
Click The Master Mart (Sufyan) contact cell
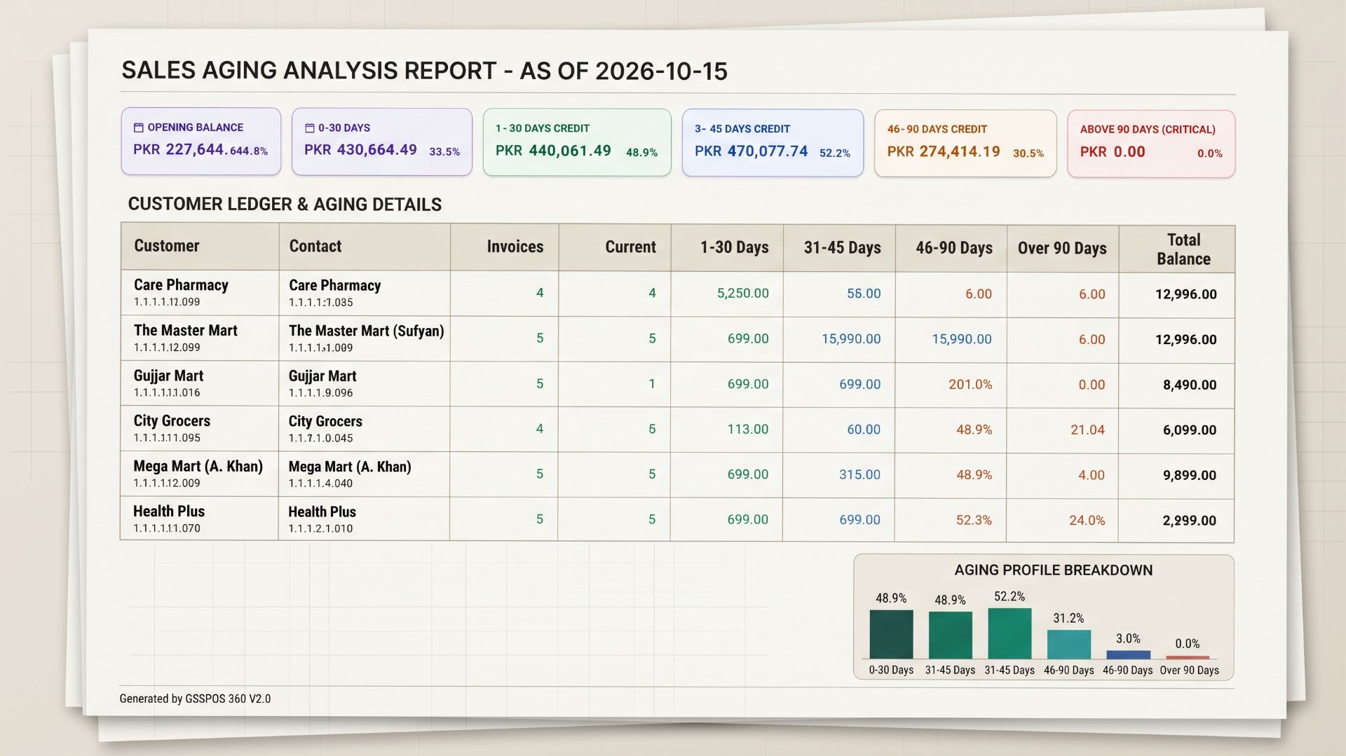pyautogui.click(x=365, y=338)
